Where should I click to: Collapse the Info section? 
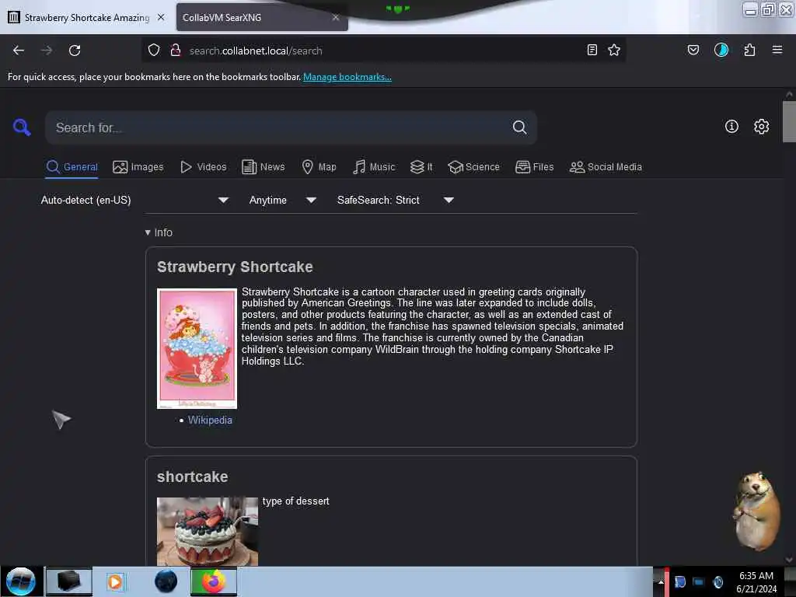(x=159, y=232)
